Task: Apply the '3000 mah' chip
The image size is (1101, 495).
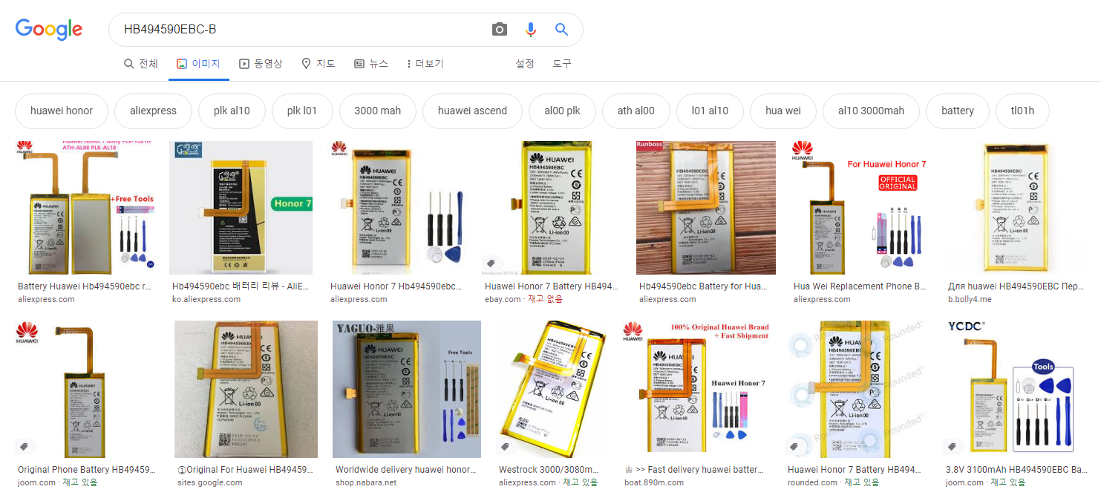Action: click(x=378, y=111)
